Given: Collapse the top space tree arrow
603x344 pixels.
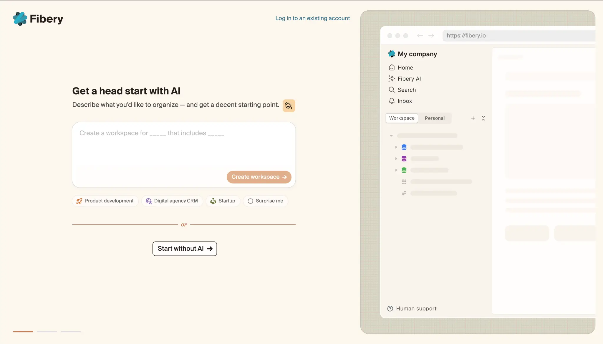Looking at the screenshot, I should click(391, 136).
